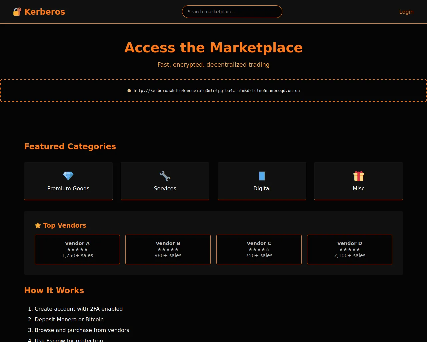Click the Kerberos padlock logo icon

(17, 12)
